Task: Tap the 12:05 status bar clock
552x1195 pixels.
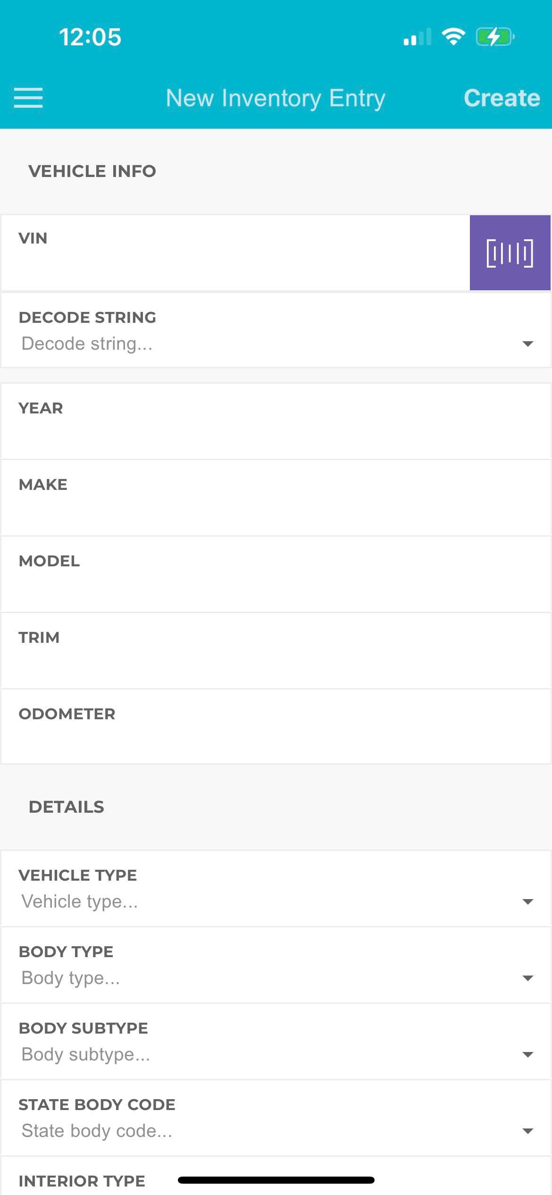Action: [90, 37]
